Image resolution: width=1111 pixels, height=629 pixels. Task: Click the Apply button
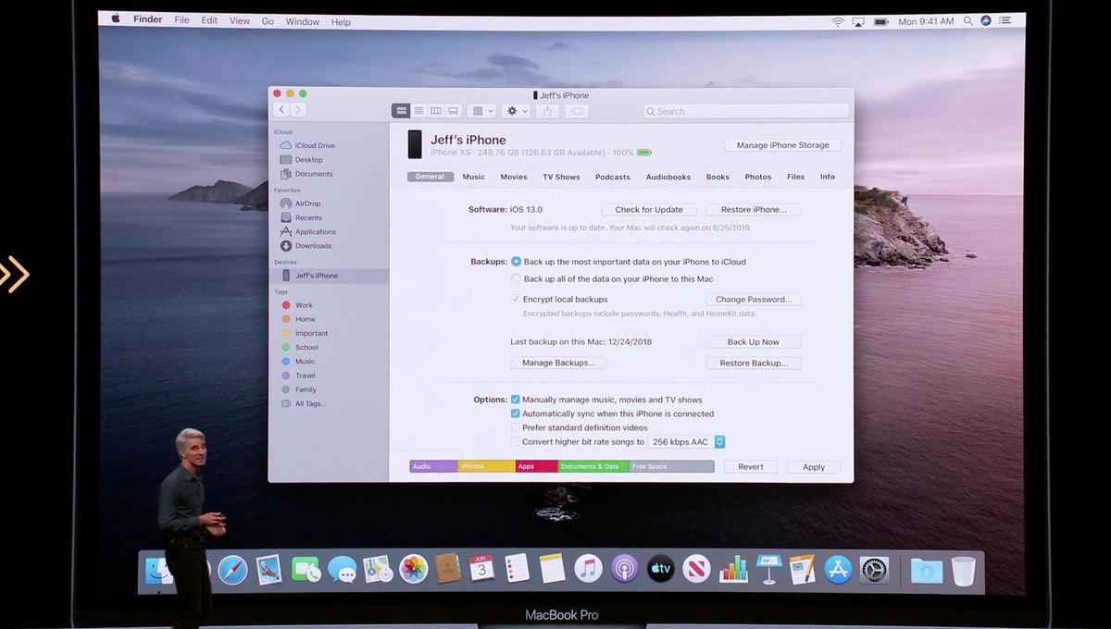[814, 467]
